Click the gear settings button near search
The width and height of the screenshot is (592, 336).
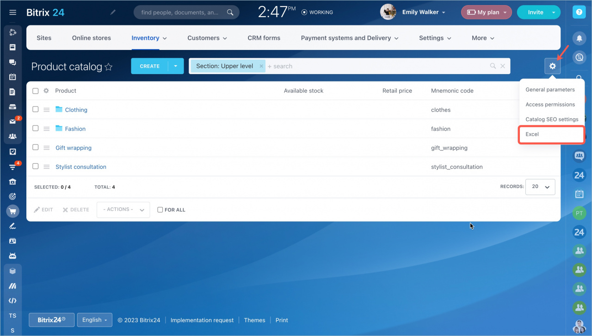point(552,66)
